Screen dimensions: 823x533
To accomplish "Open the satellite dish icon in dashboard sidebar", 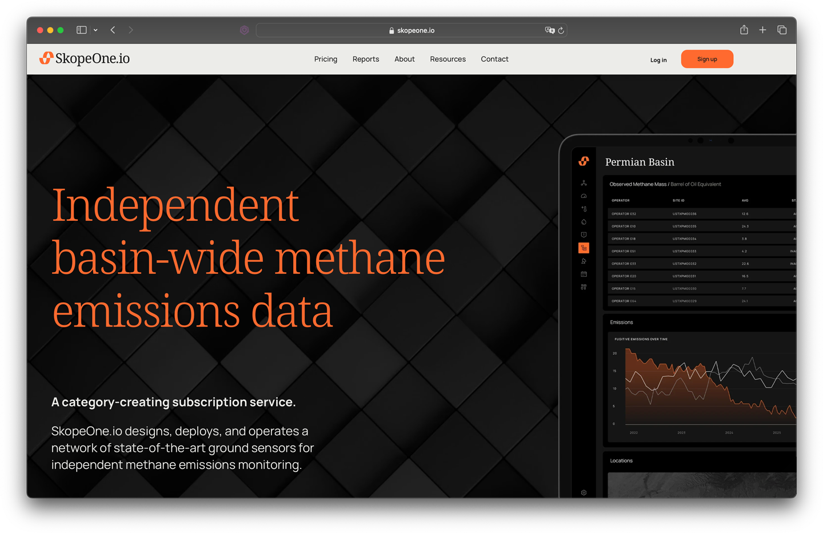I will point(584,261).
